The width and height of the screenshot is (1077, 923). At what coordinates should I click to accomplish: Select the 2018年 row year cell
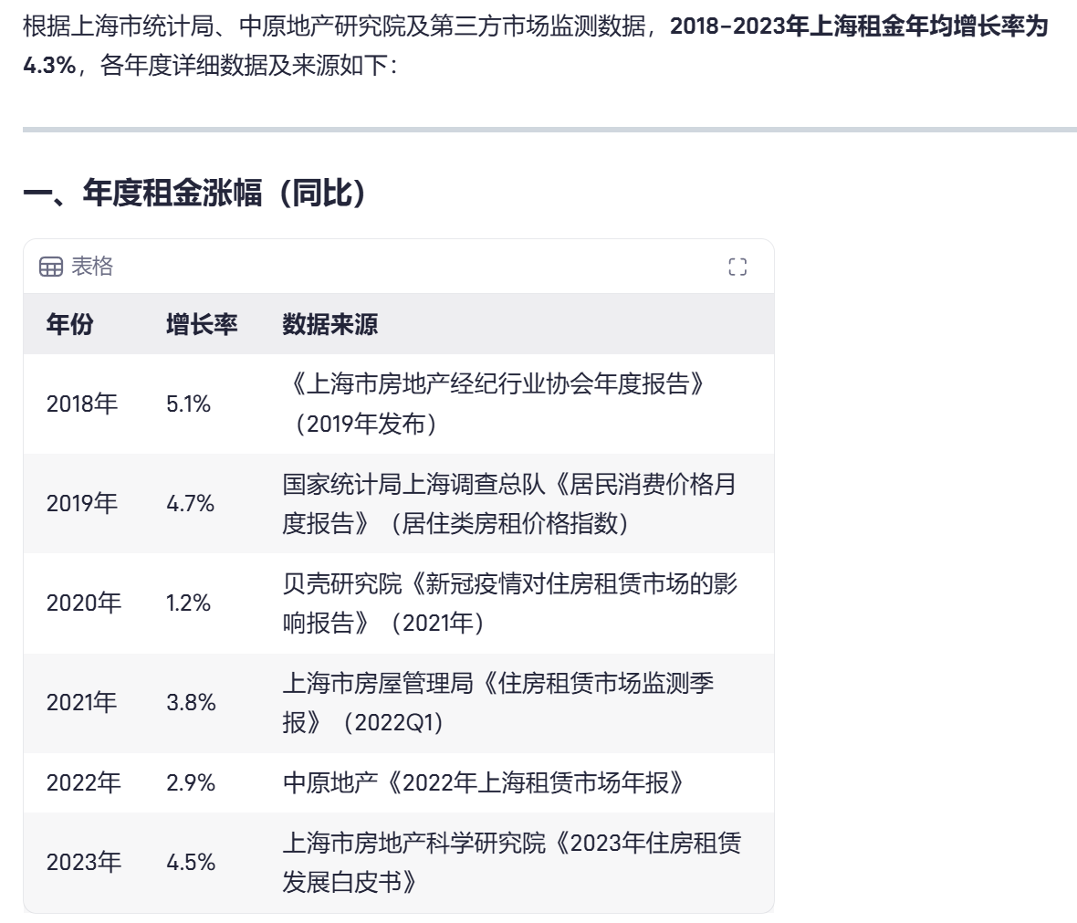pyautogui.click(x=82, y=404)
